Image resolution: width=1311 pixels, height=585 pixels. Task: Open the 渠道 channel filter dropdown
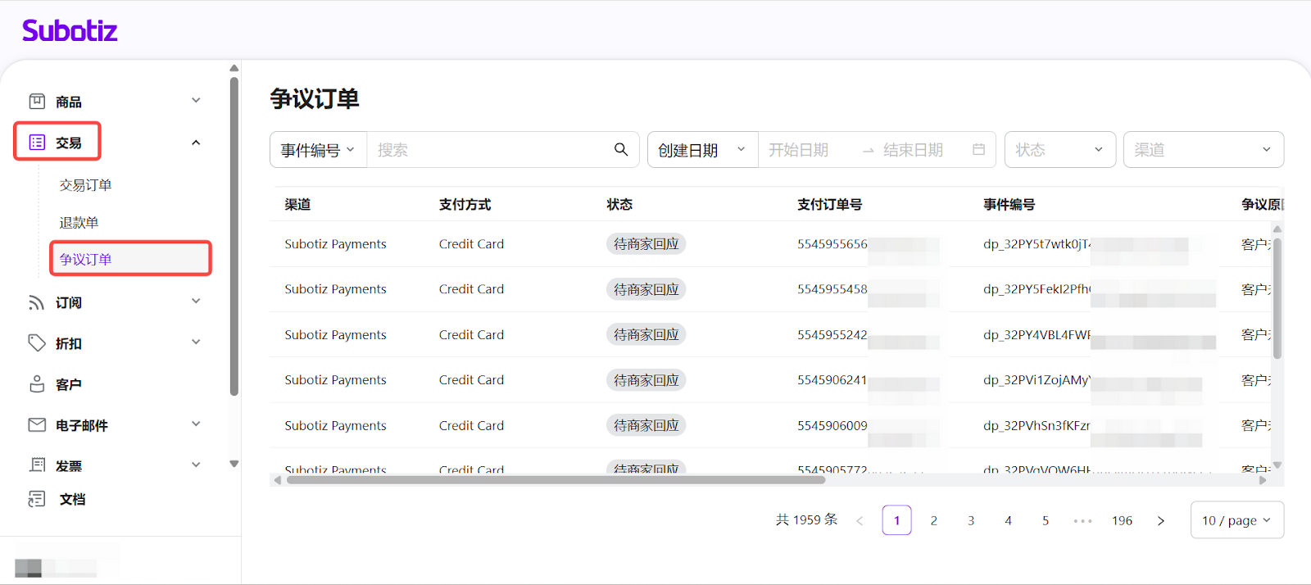[1202, 150]
